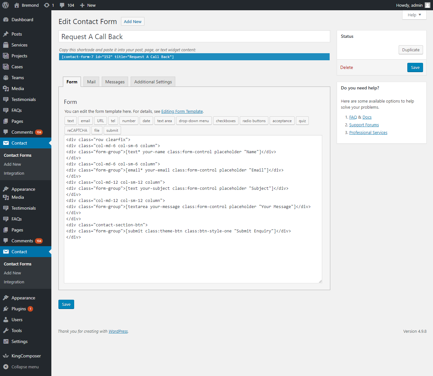This screenshot has height=376, width=433.
Task: Open Dashboard from the sidebar
Action: pyautogui.click(x=22, y=20)
